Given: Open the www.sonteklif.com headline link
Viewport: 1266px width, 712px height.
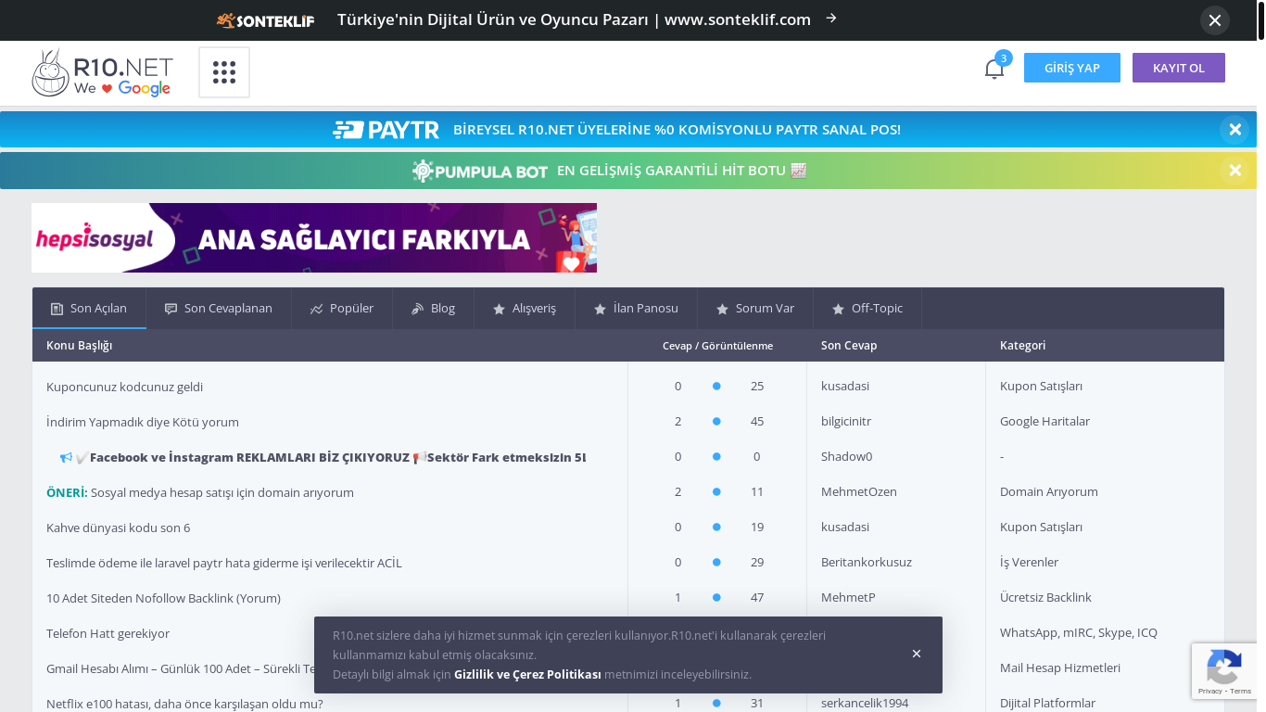Looking at the screenshot, I should 574,19.
